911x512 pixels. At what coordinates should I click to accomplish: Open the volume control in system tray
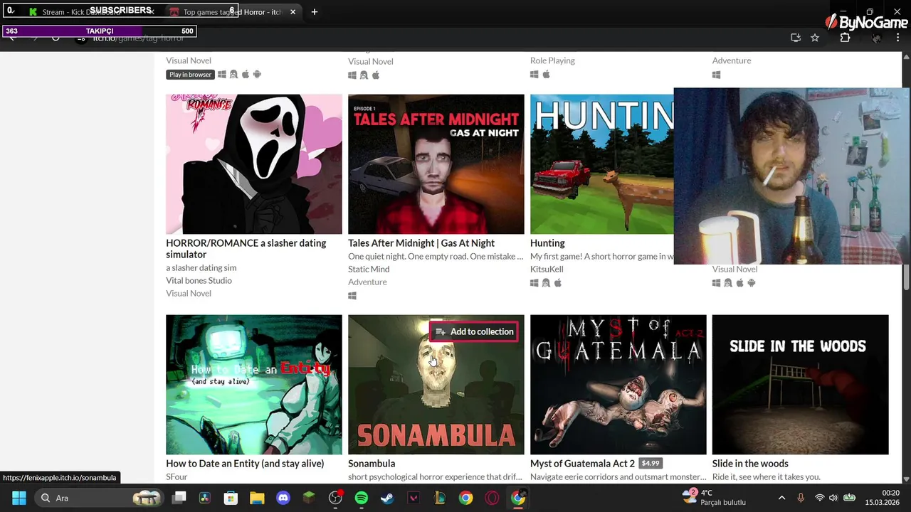click(833, 498)
